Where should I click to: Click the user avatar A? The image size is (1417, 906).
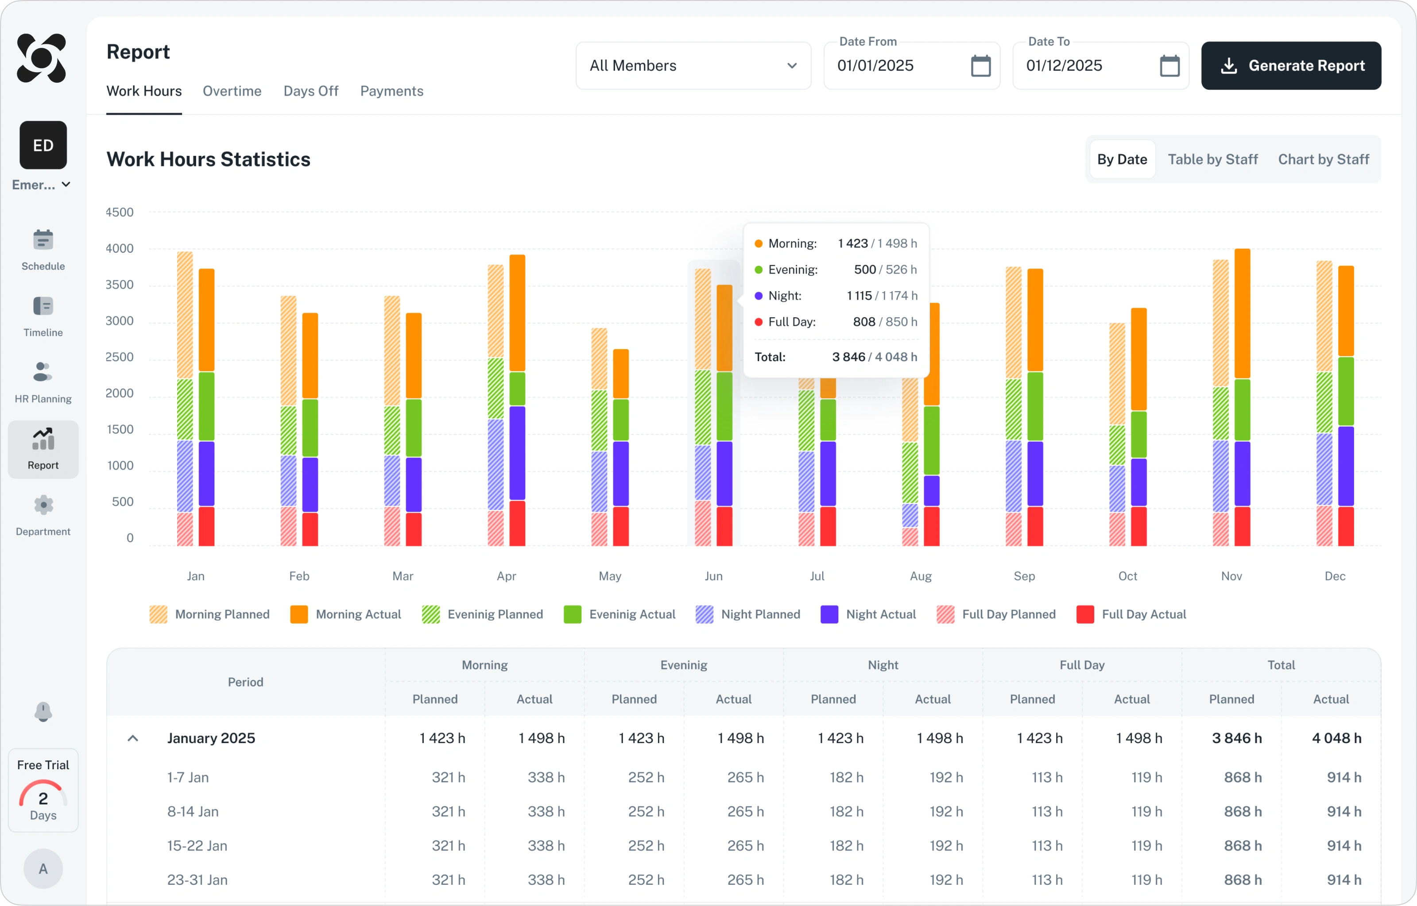coord(43,868)
